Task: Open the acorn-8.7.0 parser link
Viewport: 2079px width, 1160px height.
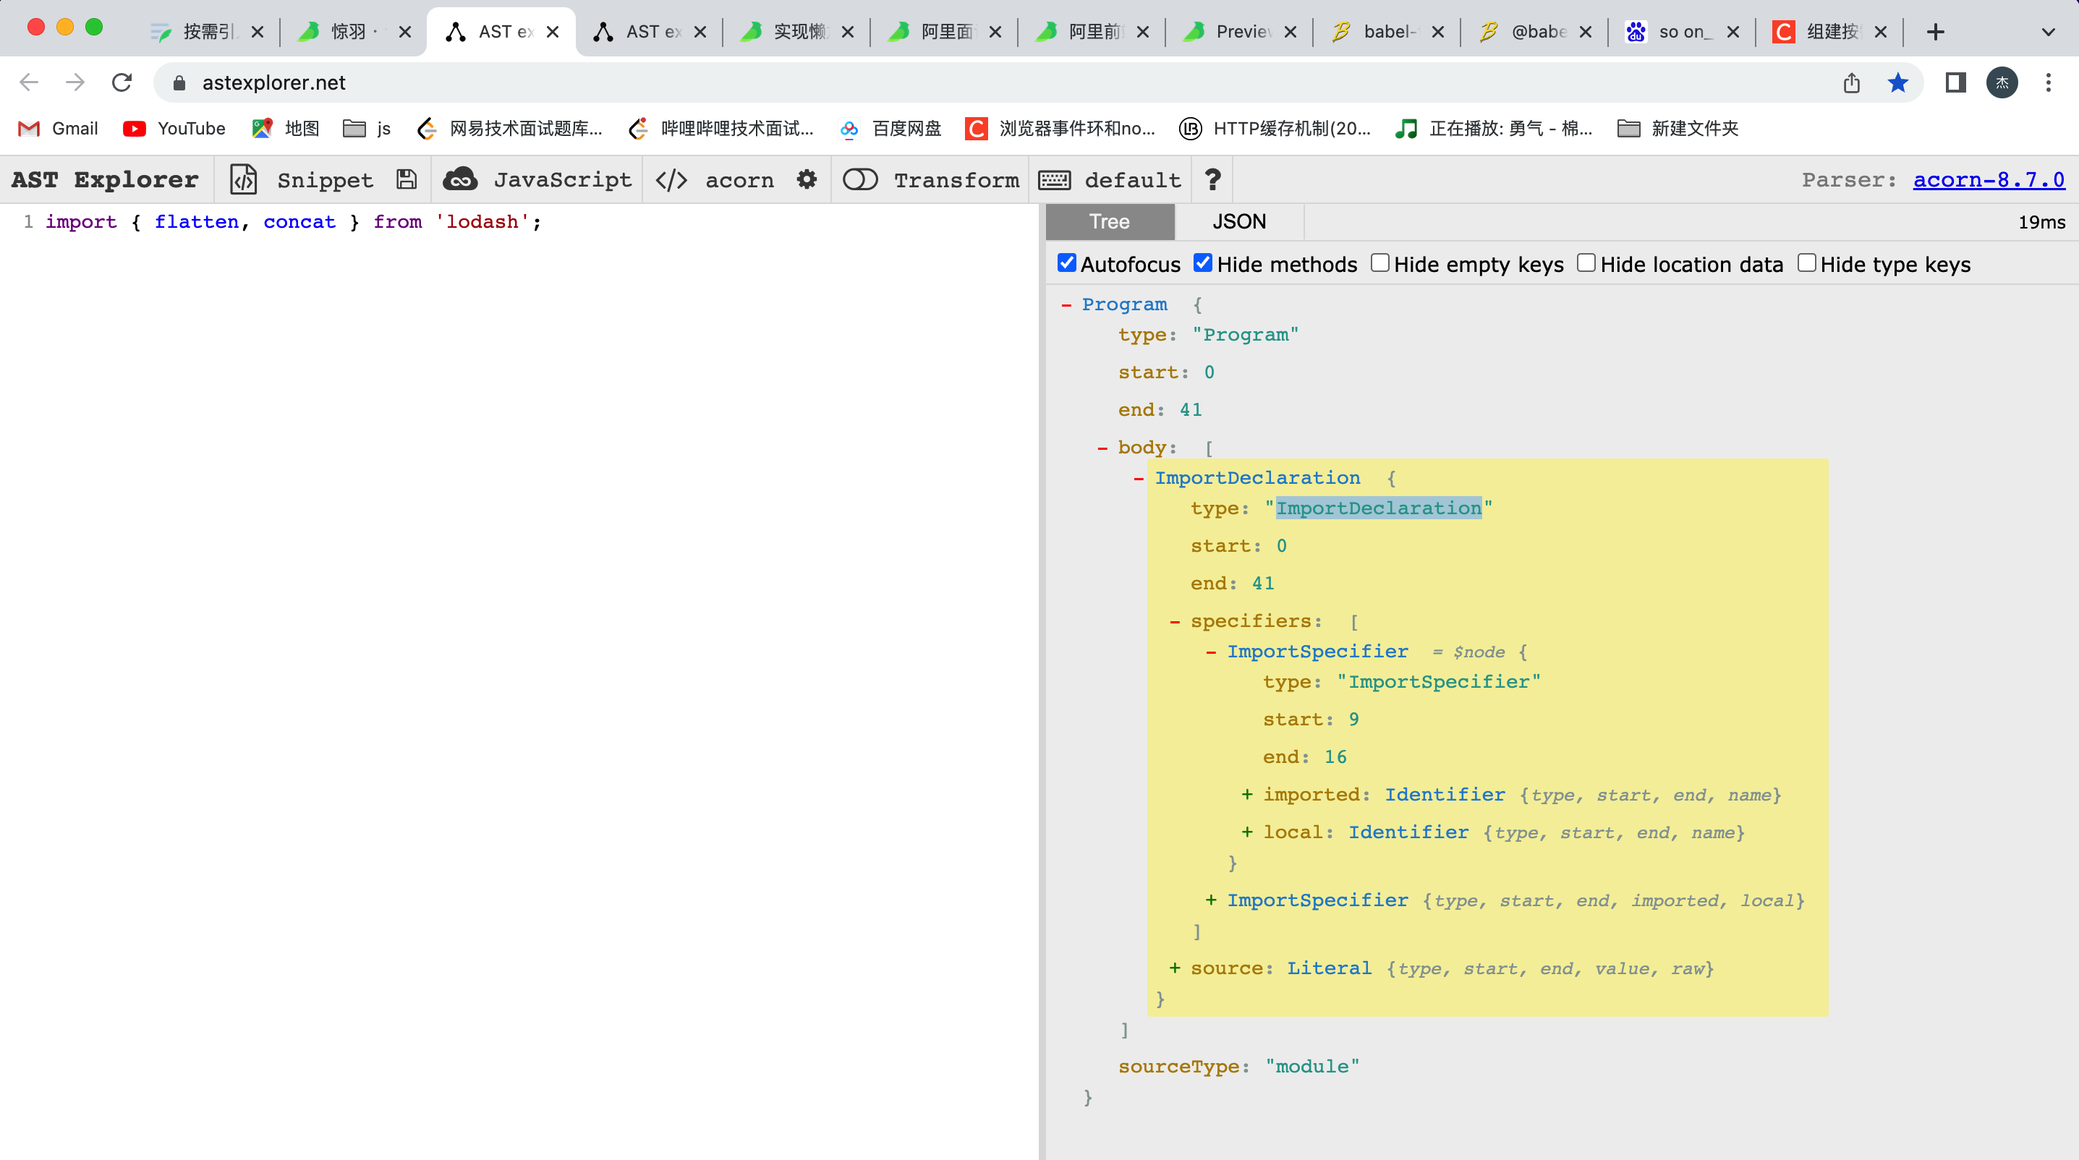Action: point(1988,179)
